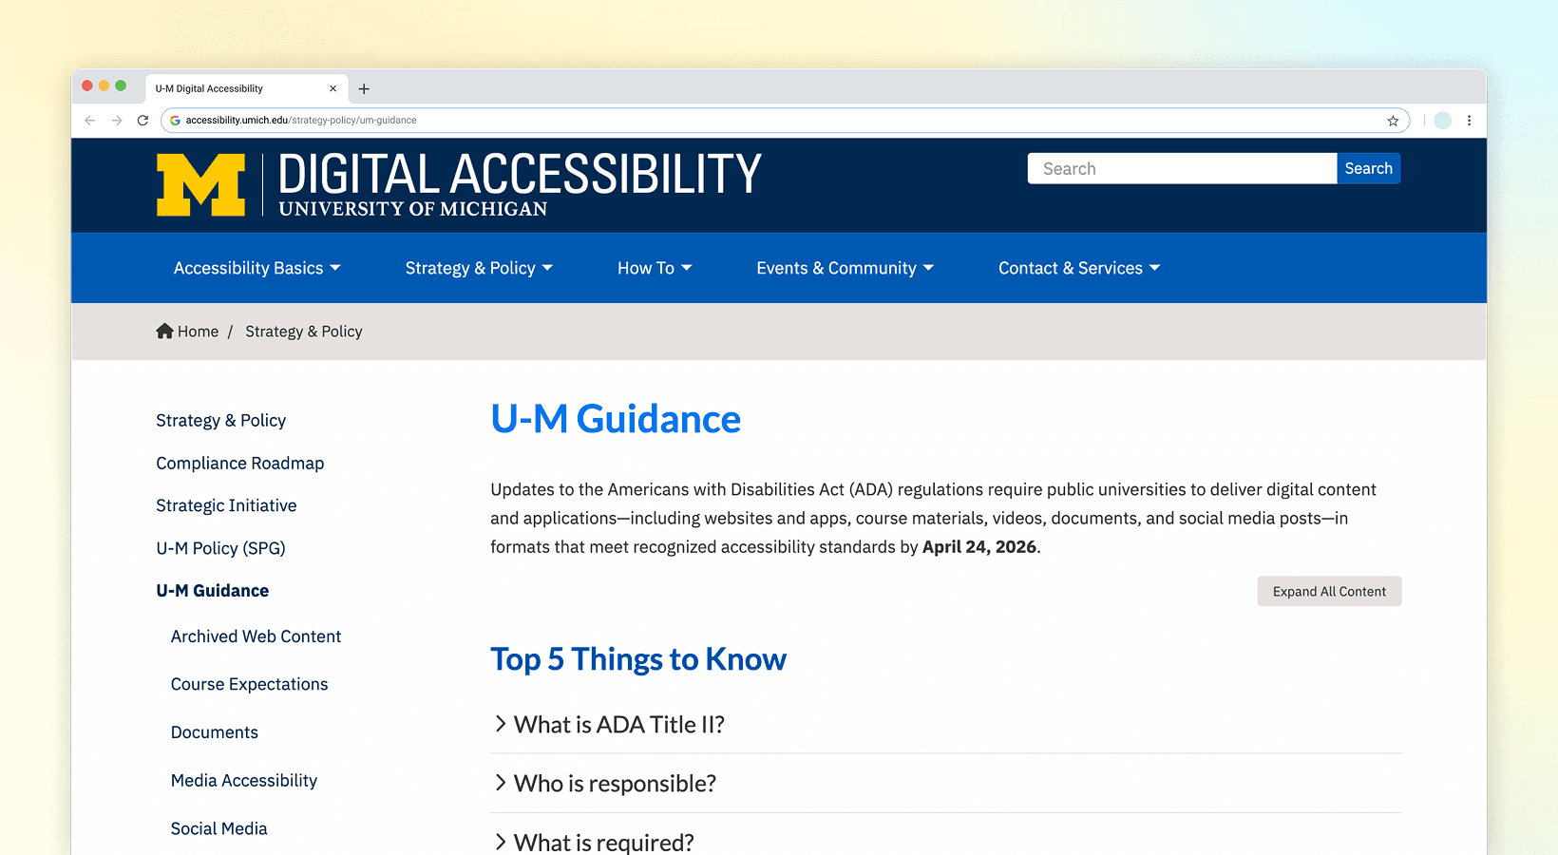This screenshot has height=855, width=1558.
Task: Open Documents in the sidebar
Action: point(214,732)
